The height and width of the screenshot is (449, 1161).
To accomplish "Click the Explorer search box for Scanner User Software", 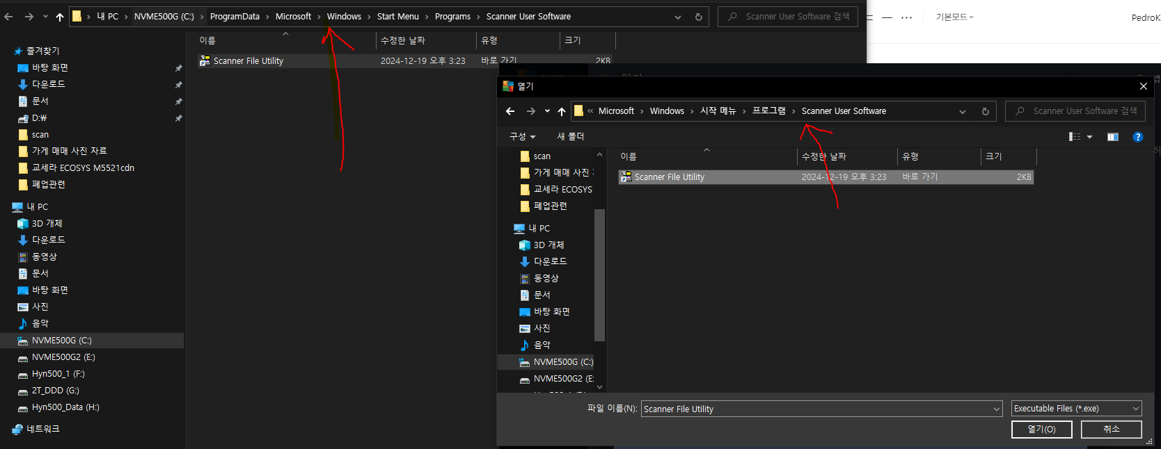I will (788, 17).
